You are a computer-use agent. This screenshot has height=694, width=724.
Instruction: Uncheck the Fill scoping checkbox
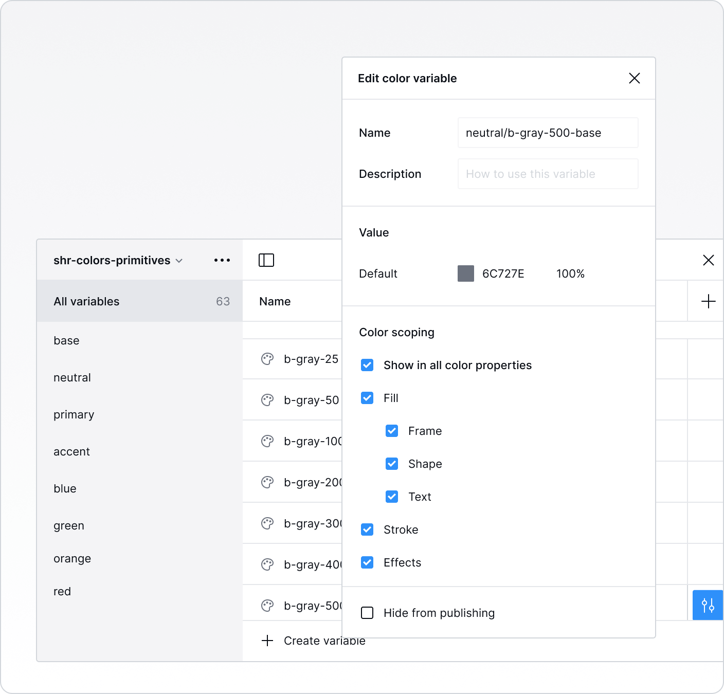click(367, 398)
